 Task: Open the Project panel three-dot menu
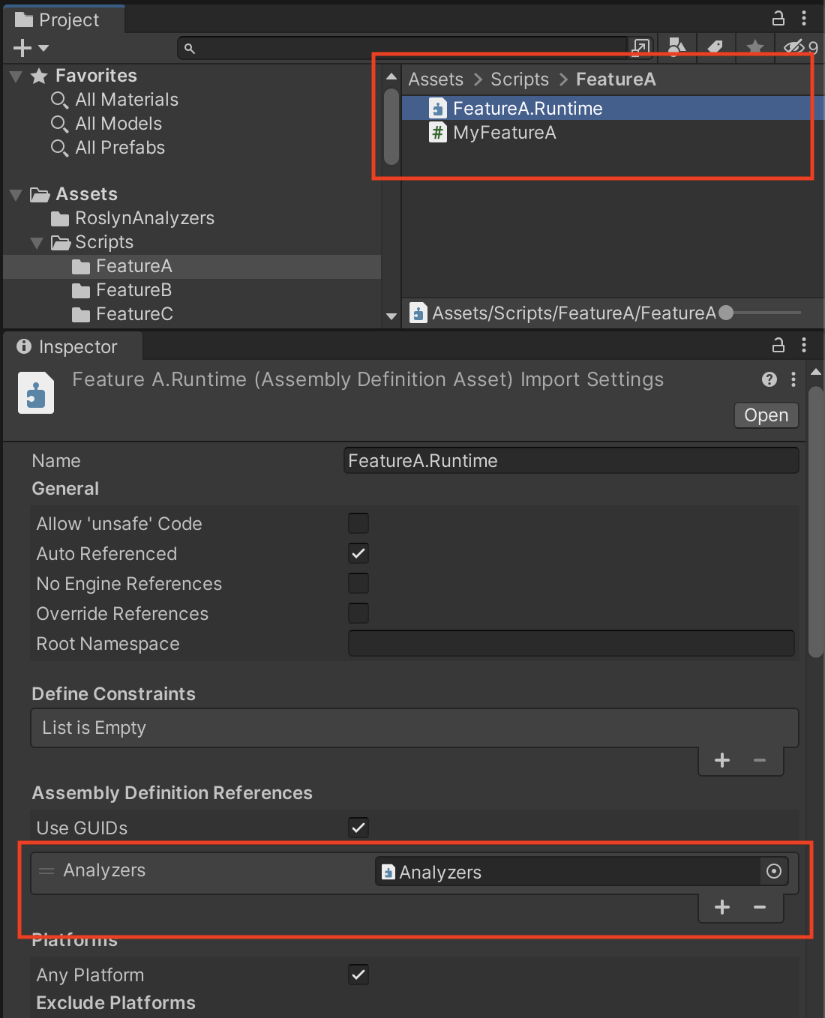[804, 18]
